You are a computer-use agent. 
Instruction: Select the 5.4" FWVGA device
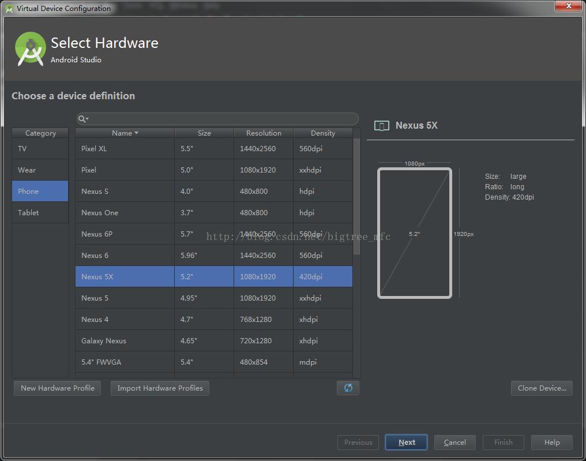pos(214,362)
